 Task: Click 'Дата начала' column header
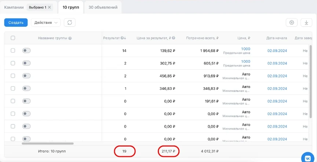(277, 38)
